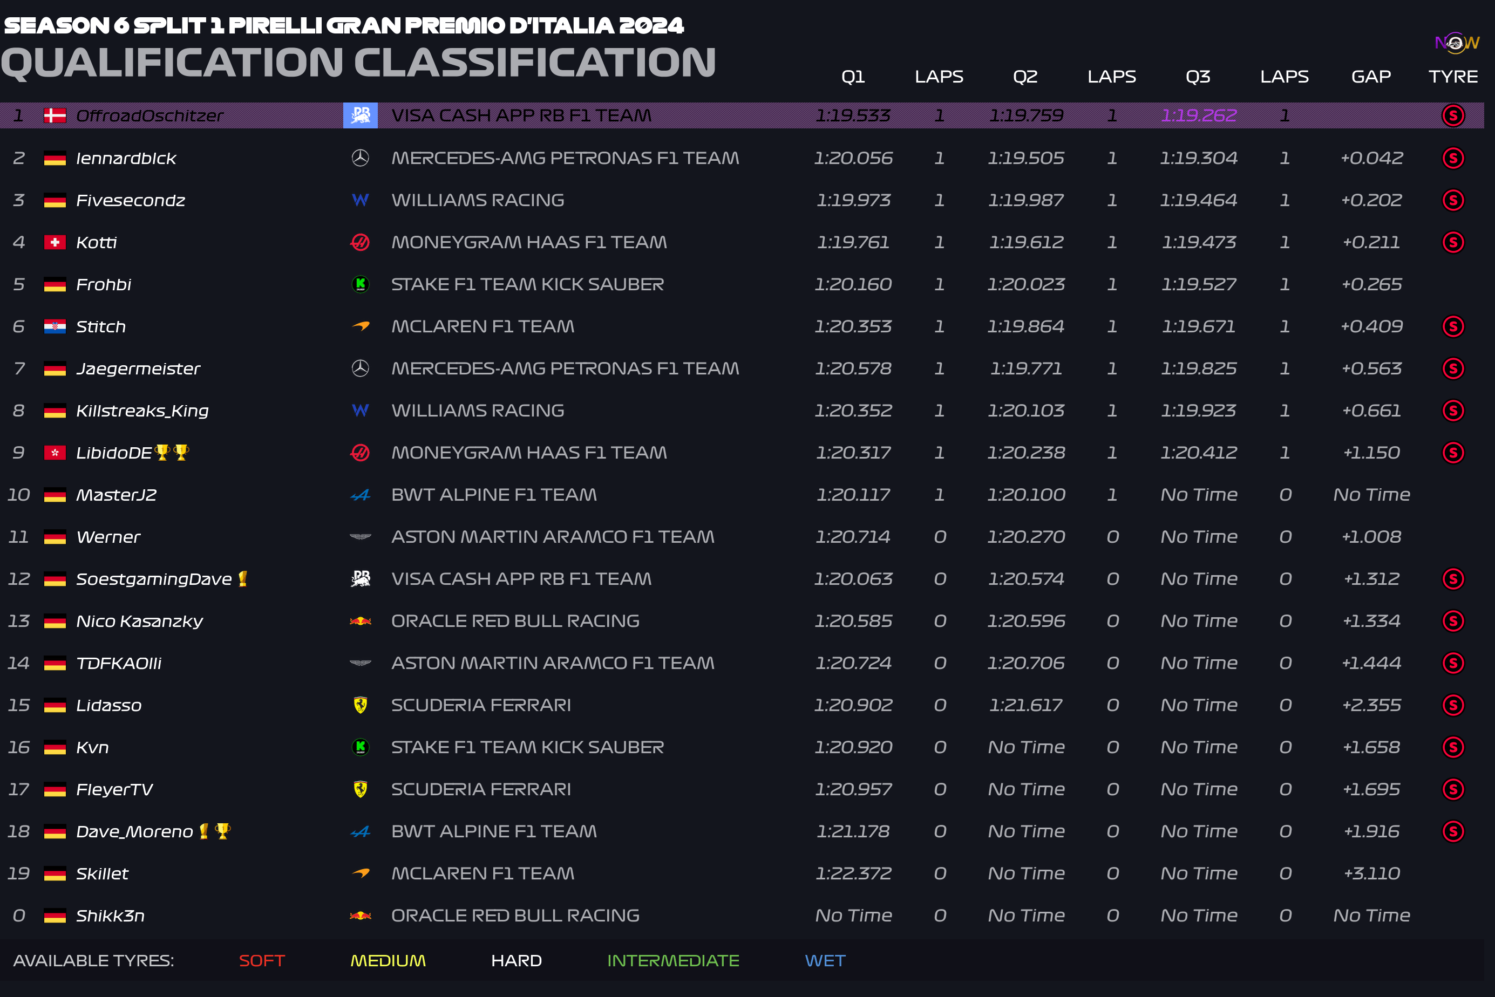Click SCUDERIA FERRARI team name in FleyerTV's row
Screen dimensions: 1495x997
pos(481,789)
